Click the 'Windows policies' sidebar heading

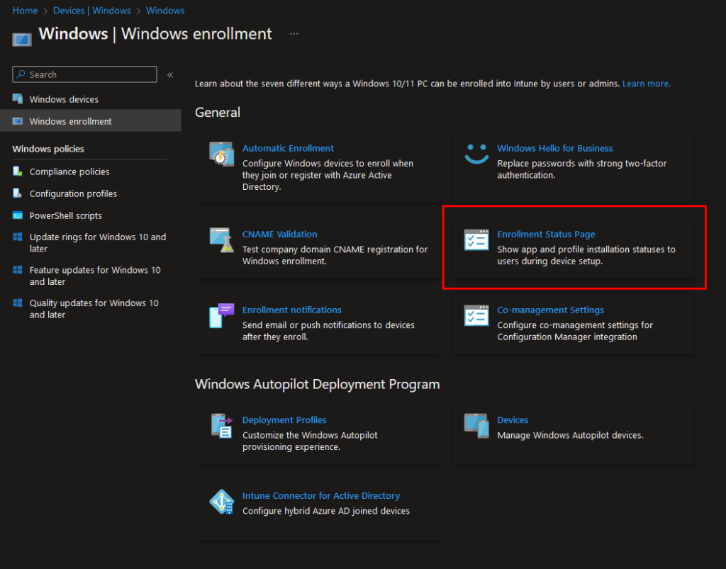click(x=48, y=149)
